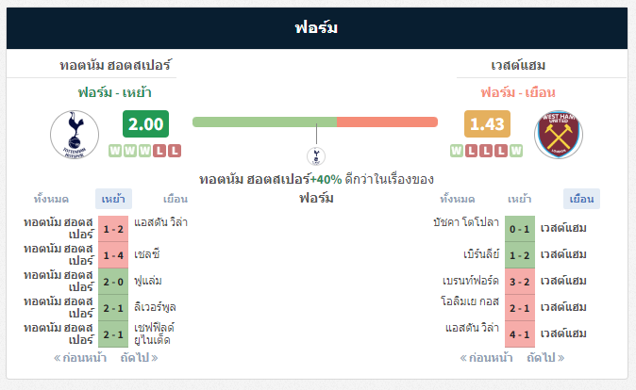
Task: Click the West Ham United club crest
Action: 559,135
